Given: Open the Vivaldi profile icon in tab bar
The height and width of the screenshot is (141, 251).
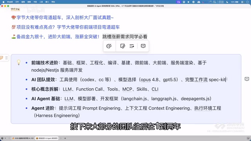Looking at the screenshot, I should click(2, 138).
